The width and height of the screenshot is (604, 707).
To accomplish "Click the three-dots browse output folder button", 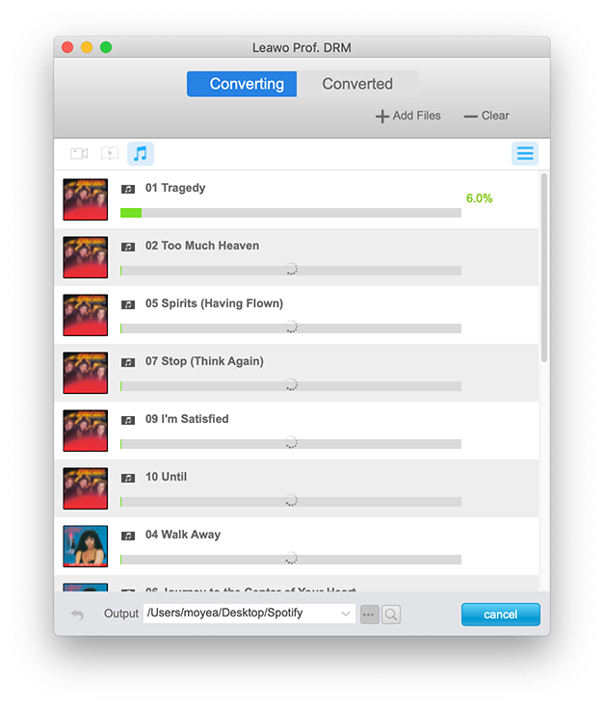I will click(370, 615).
